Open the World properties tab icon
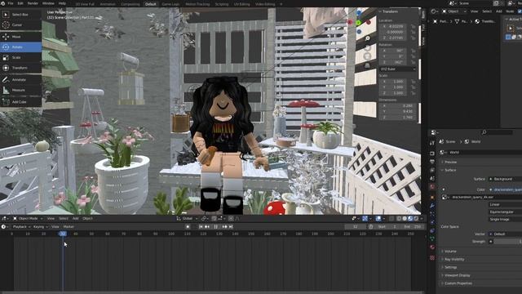 click(x=432, y=187)
